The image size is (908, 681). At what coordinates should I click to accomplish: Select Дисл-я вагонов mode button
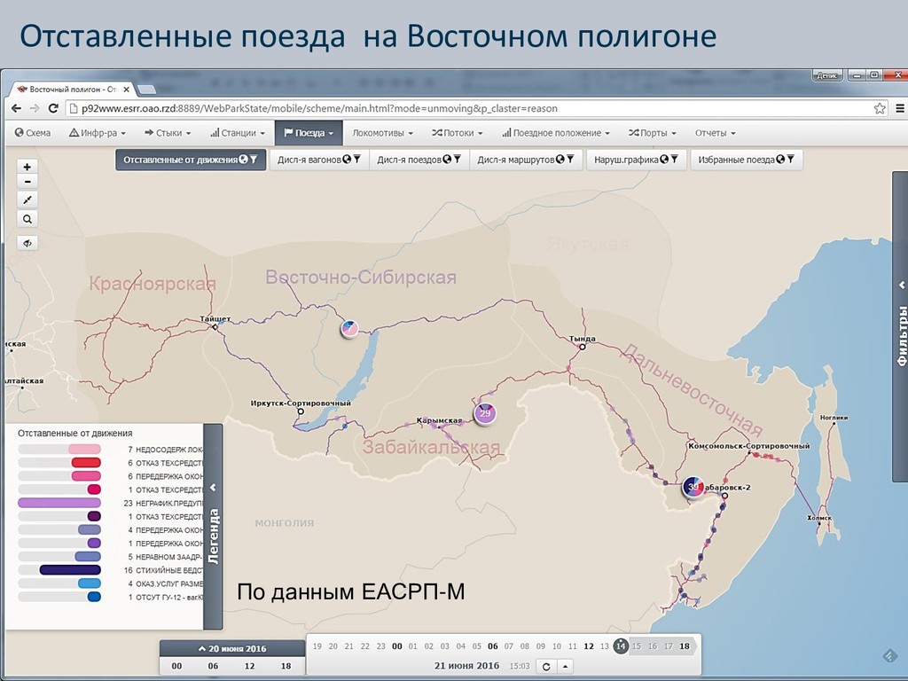tap(318, 160)
